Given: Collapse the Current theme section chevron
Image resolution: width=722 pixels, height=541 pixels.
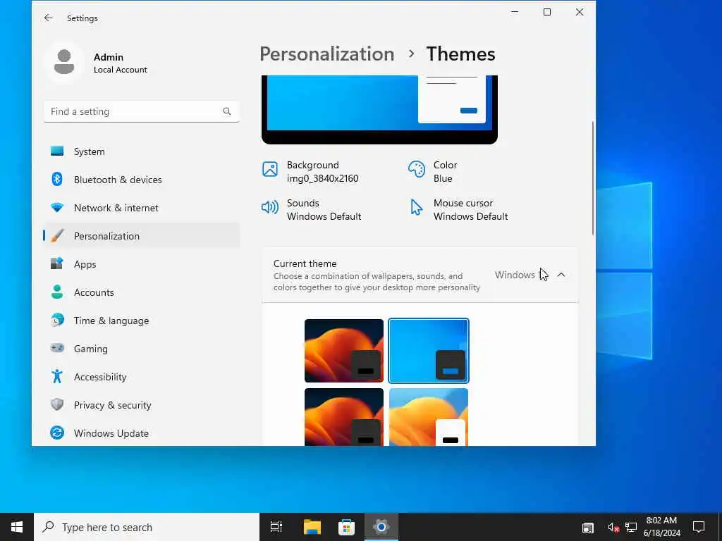Looking at the screenshot, I should (561, 275).
